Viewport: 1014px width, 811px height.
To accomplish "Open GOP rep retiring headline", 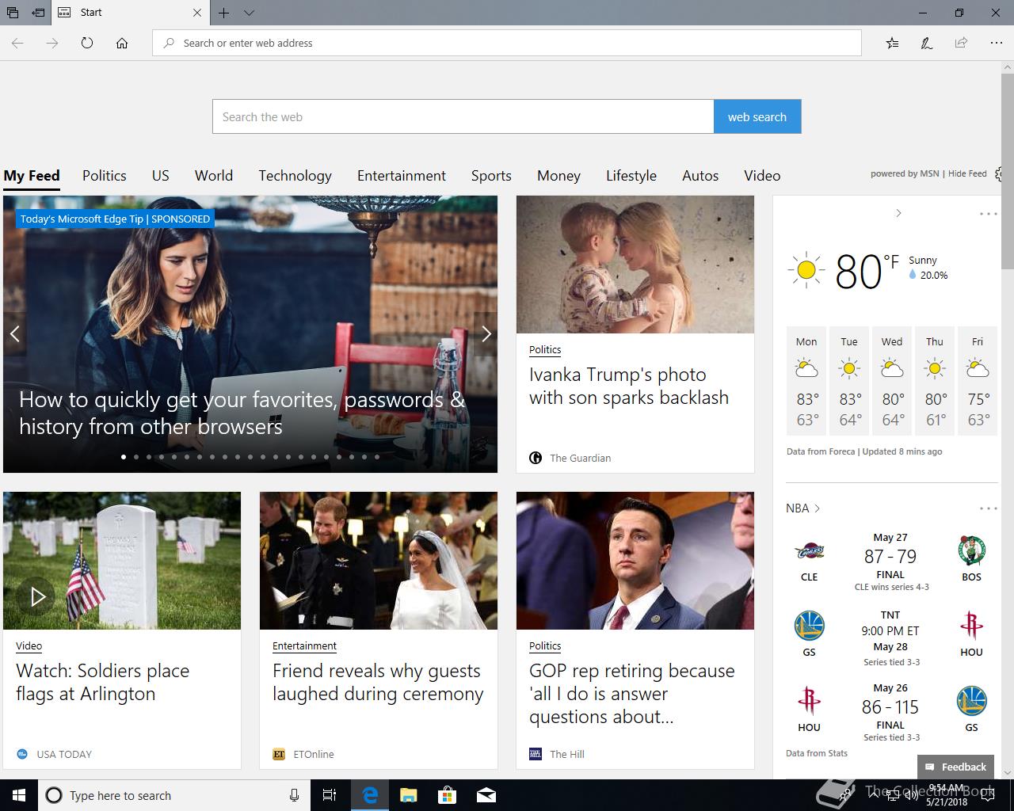I will (x=632, y=694).
